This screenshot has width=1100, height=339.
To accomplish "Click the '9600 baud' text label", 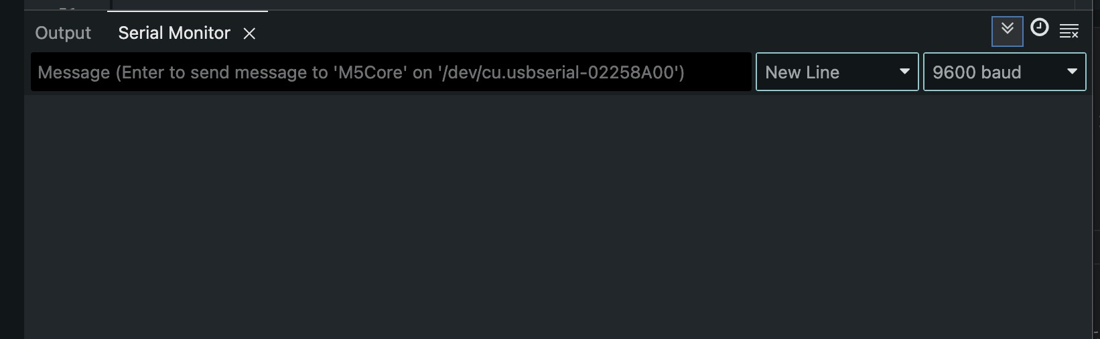I will click(977, 72).
